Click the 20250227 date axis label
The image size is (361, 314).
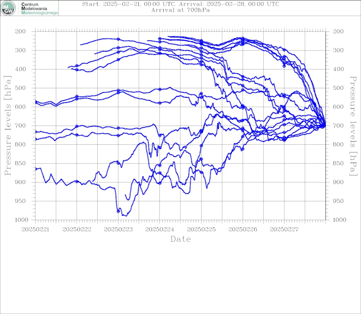pos(284,230)
